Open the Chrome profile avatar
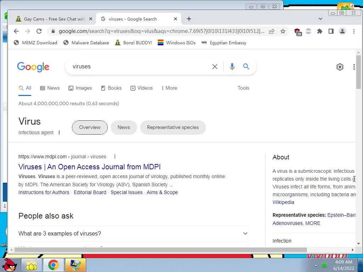The image size is (363, 272). coord(342,31)
